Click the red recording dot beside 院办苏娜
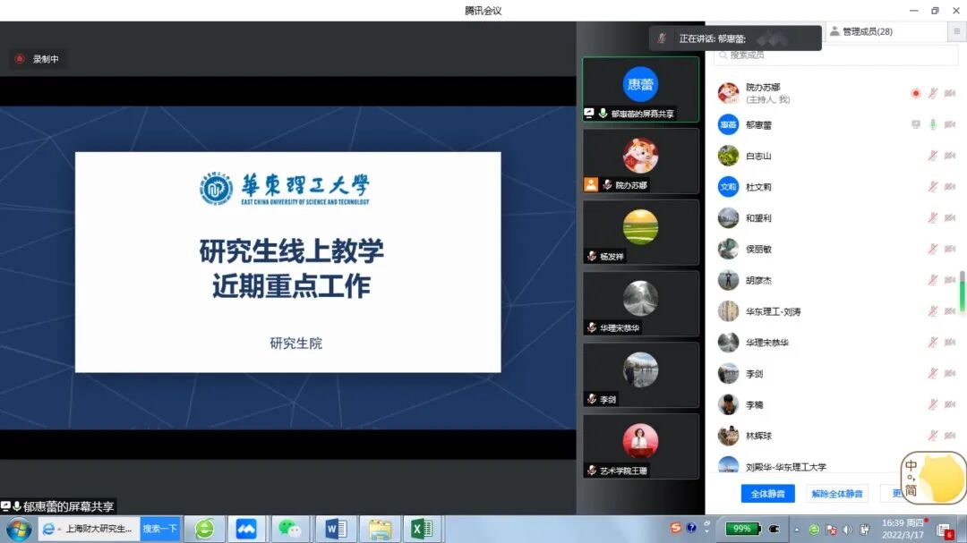 (916, 92)
